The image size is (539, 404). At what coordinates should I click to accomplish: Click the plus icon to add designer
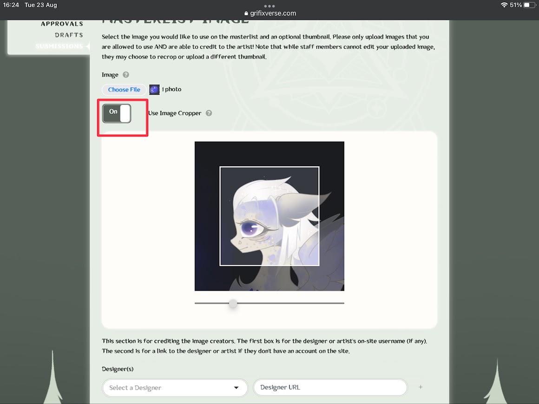421,387
